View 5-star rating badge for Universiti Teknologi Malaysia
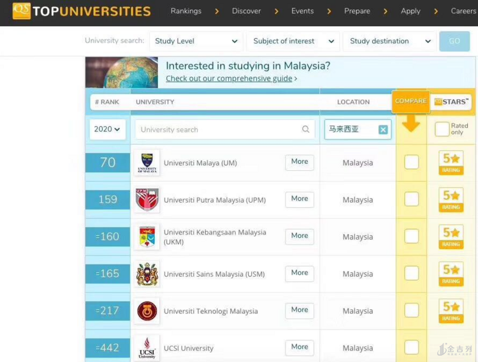The height and width of the screenshot is (362, 478). [x=451, y=311]
